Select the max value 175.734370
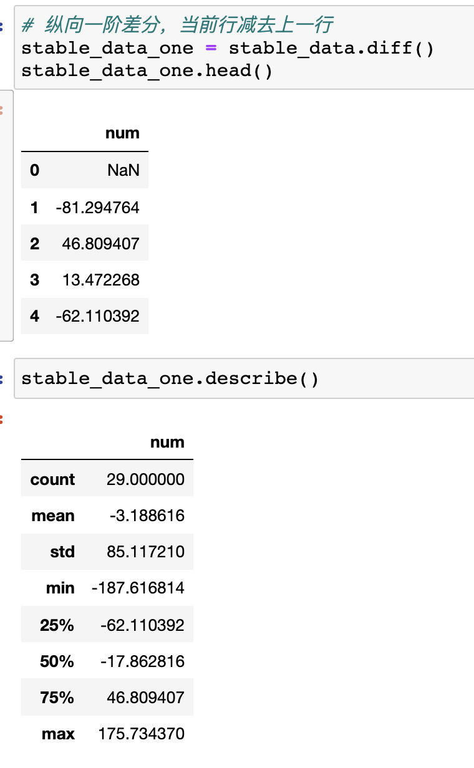This screenshot has width=474, height=768. (141, 734)
